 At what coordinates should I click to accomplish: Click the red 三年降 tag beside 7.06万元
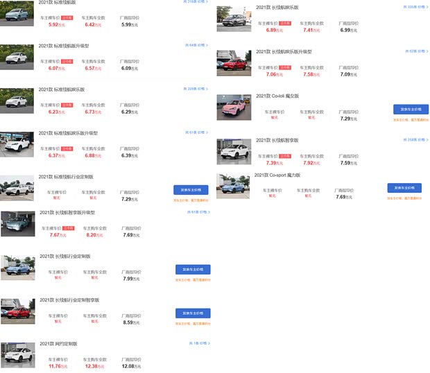point(285,67)
